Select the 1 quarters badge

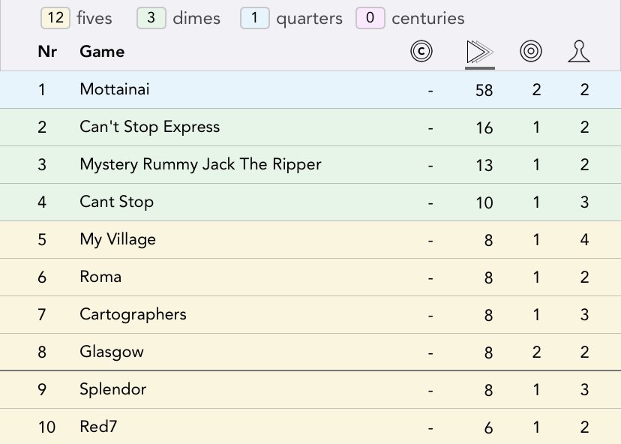point(255,18)
